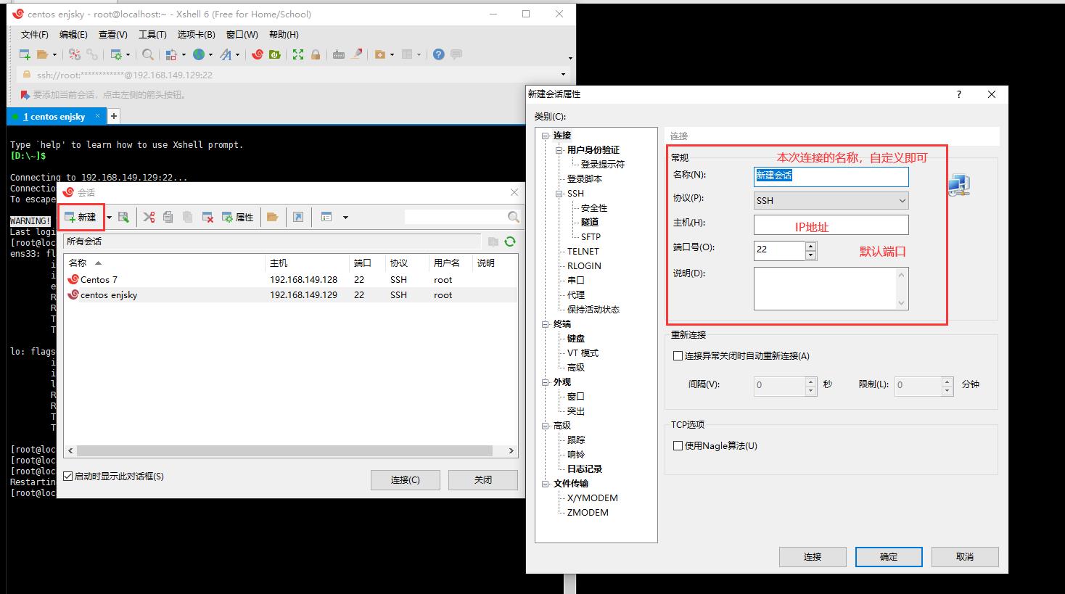Click 关闭 button in Sessions dialog
Image resolution: width=1065 pixels, height=594 pixels.
point(483,480)
